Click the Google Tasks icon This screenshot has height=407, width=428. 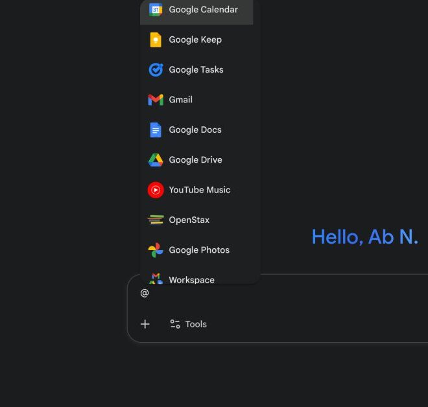(x=156, y=70)
